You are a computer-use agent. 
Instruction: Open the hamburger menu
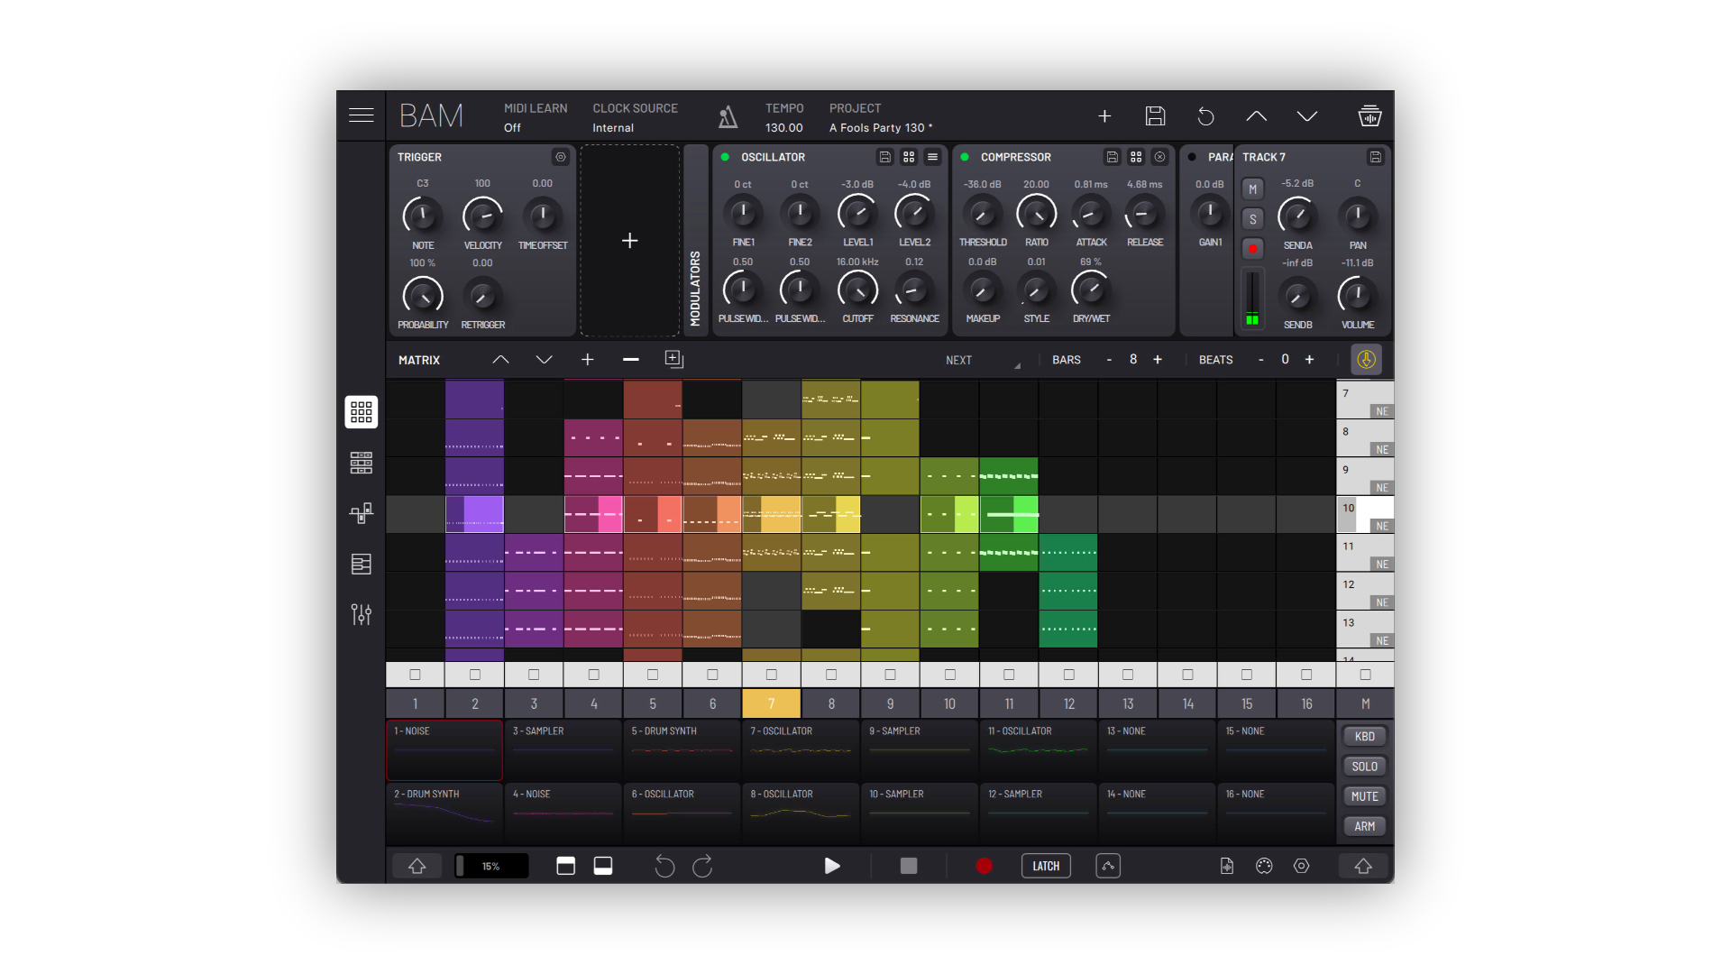pos(361,115)
